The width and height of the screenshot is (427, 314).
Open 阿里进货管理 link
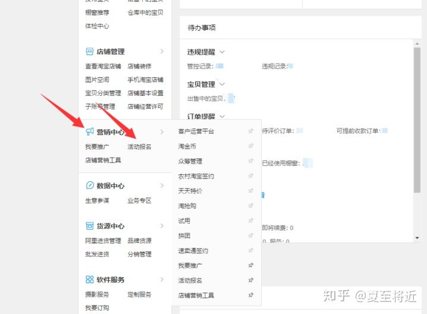point(103,241)
